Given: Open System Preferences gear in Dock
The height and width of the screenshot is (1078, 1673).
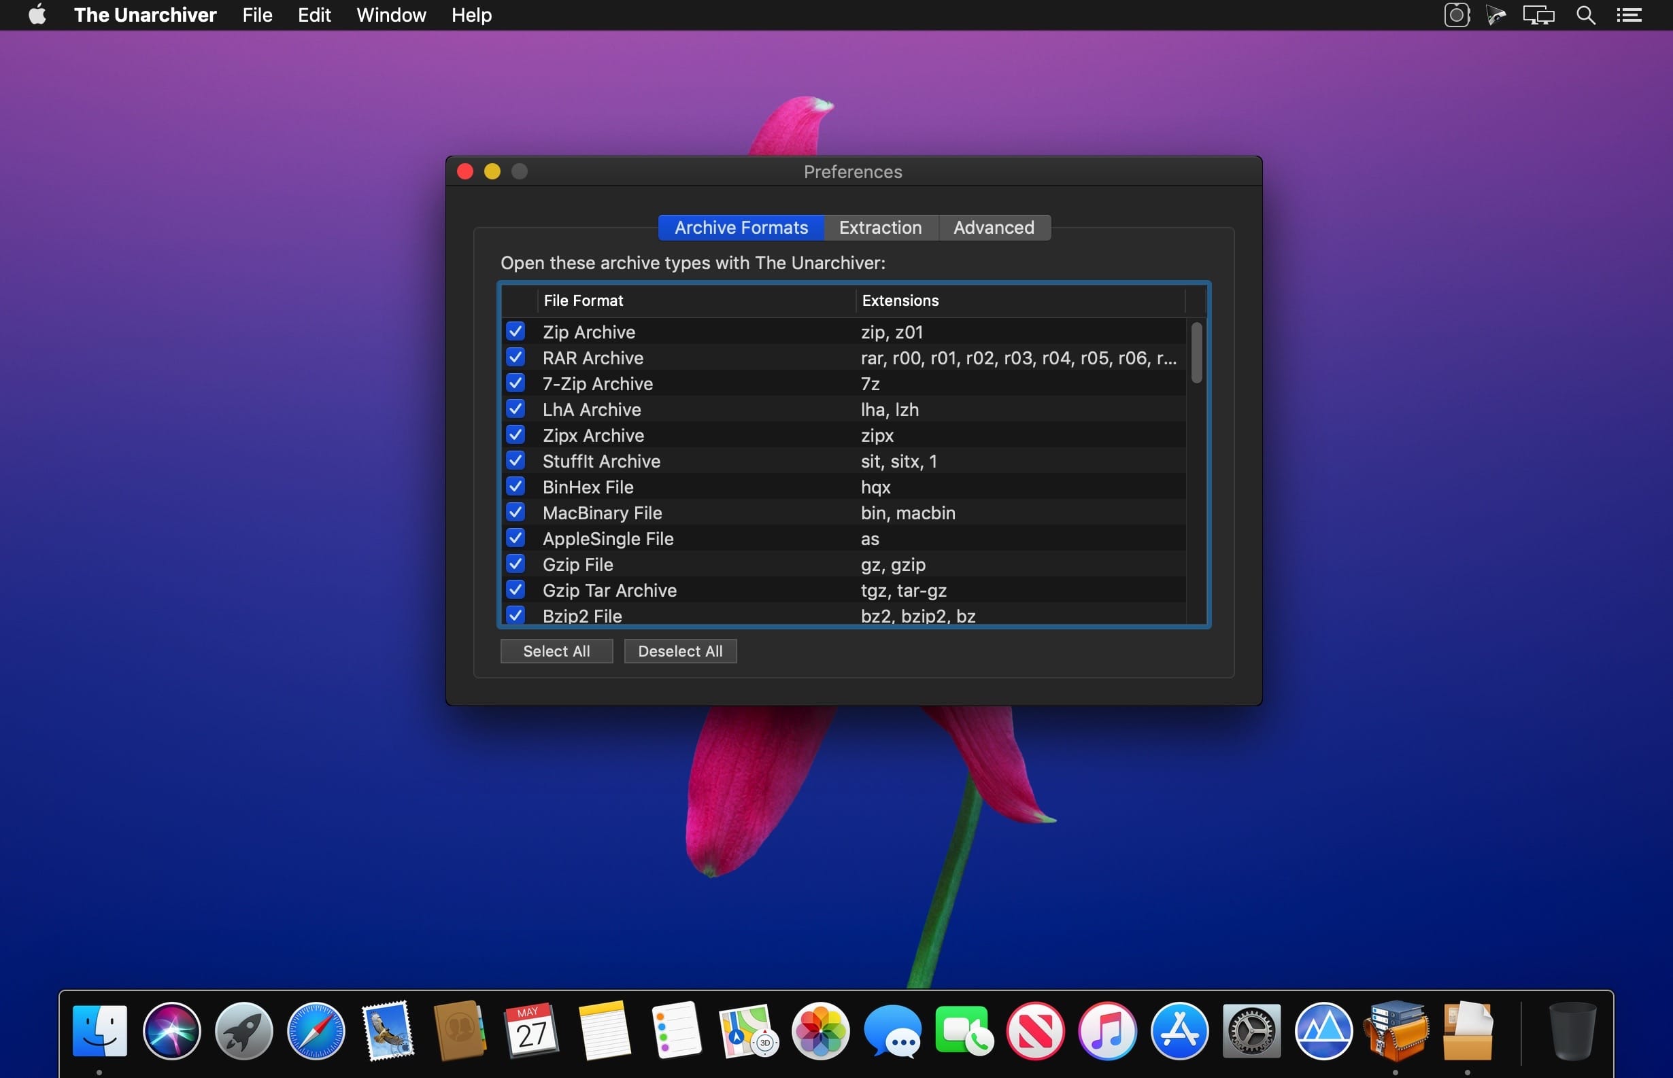Looking at the screenshot, I should 1251,1031.
